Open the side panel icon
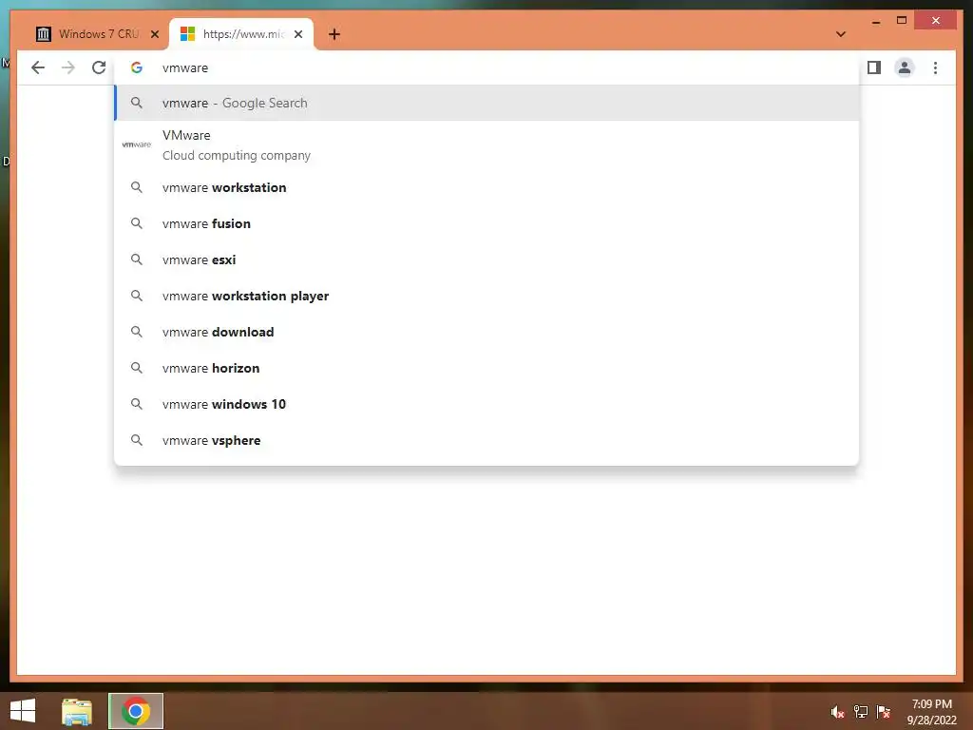Viewport: 973px width, 730px height. click(874, 67)
